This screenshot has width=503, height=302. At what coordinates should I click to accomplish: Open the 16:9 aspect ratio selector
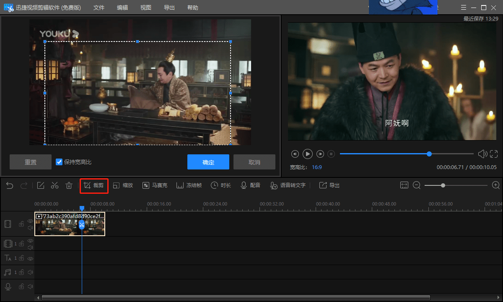coord(316,167)
